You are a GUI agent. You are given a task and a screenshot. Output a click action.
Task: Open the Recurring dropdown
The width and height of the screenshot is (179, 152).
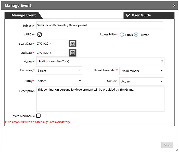coord(59,70)
